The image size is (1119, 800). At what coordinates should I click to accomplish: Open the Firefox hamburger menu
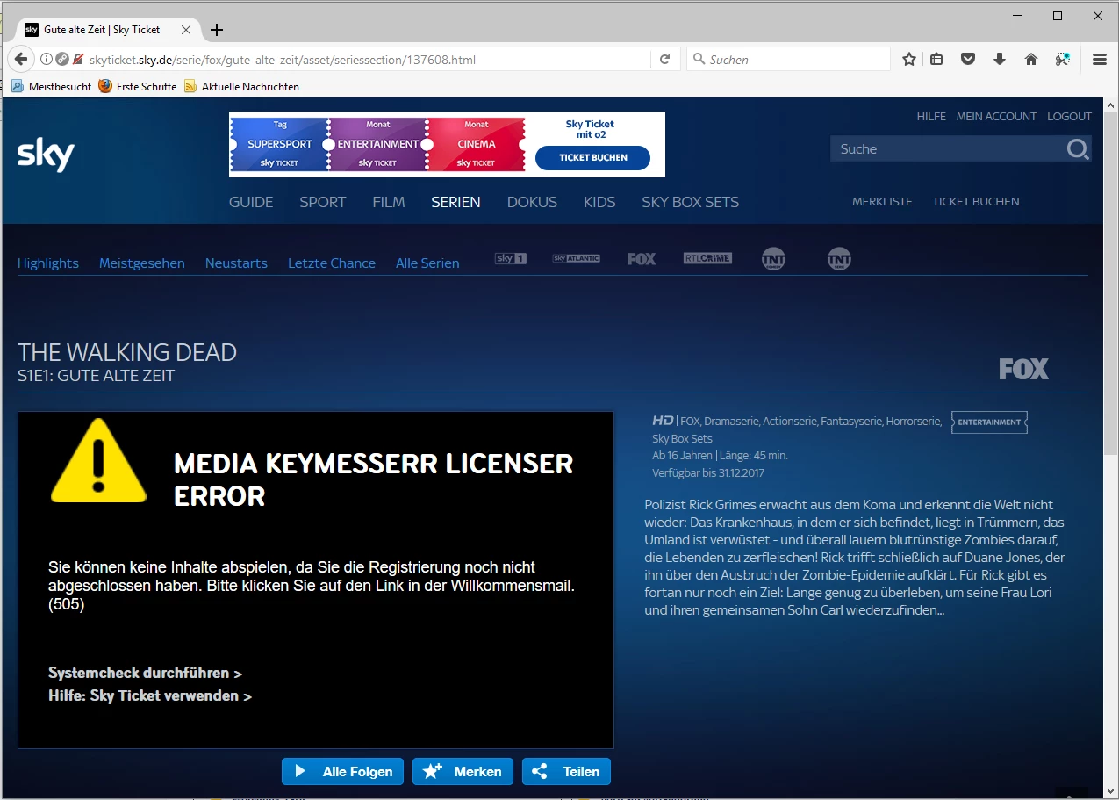1099,60
